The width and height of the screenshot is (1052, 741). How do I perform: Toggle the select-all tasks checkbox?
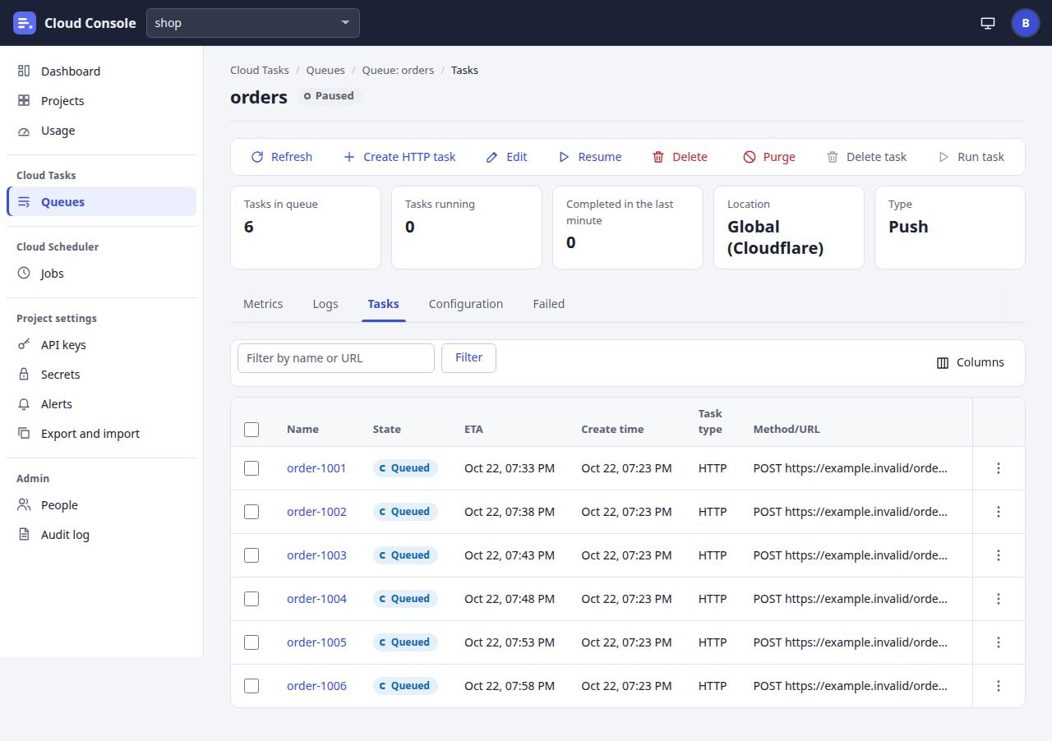[251, 430]
